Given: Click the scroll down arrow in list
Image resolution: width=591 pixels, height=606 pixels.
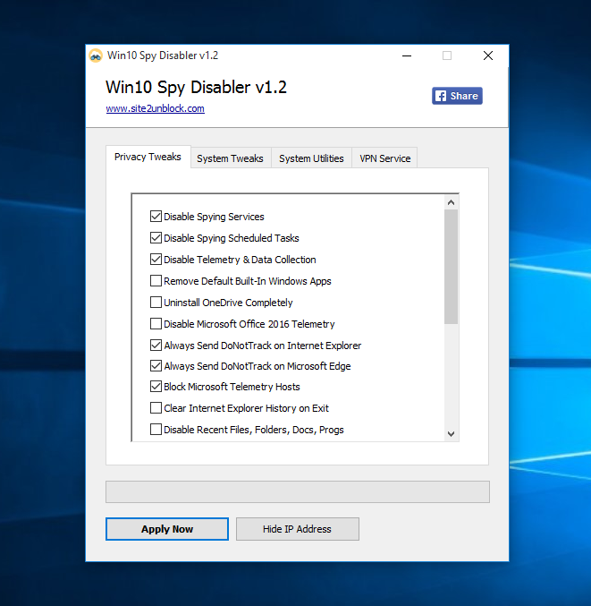Looking at the screenshot, I should pos(451,434).
